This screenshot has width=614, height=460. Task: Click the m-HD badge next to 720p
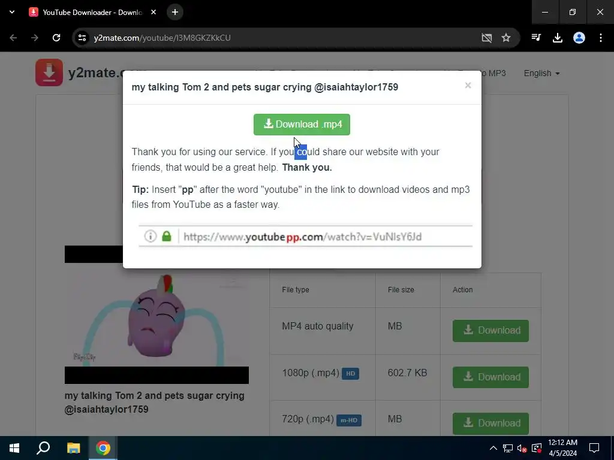tap(349, 420)
